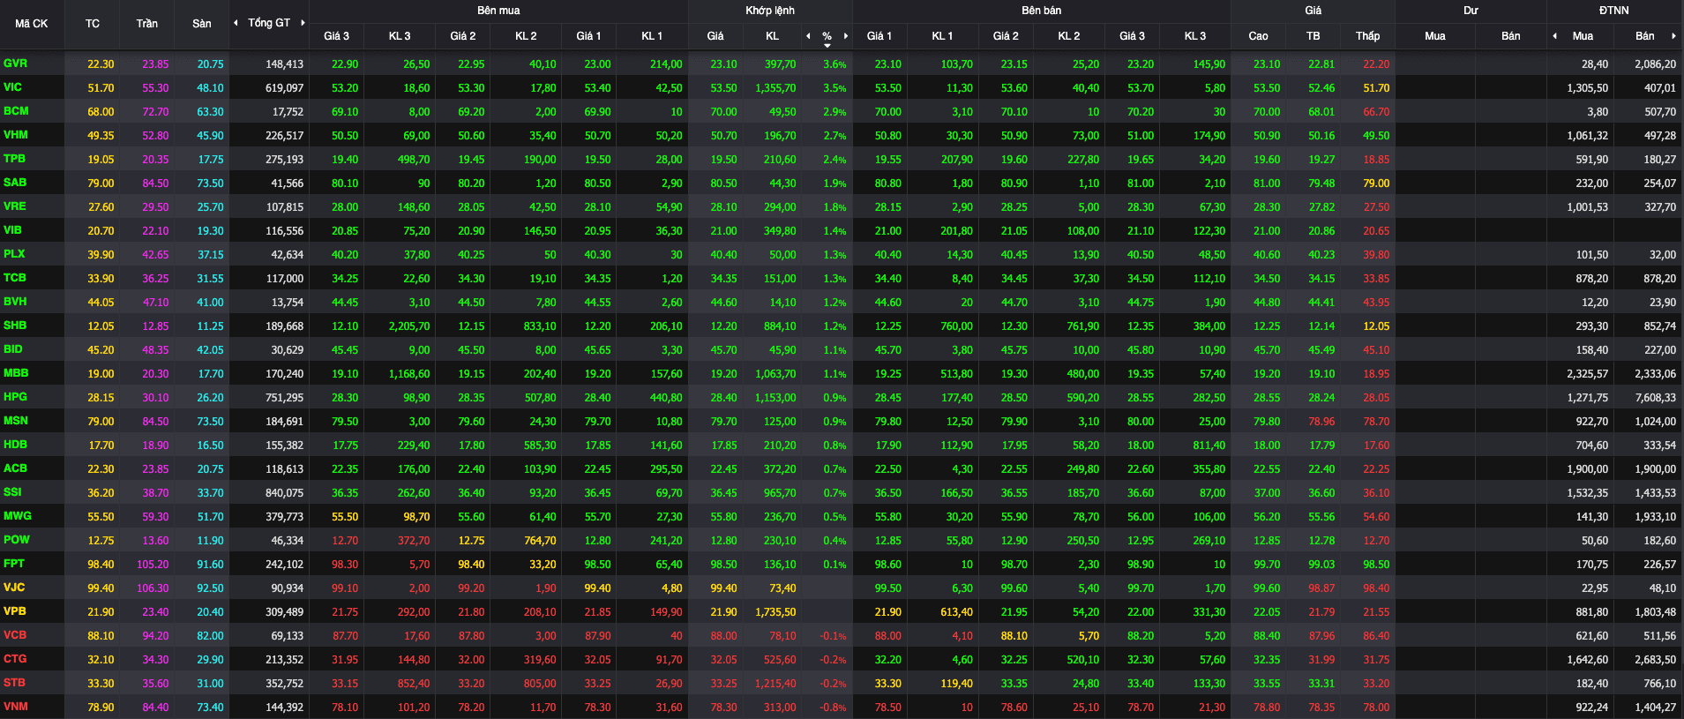Select the yellow VPB ticker symbol

[x=15, y=611]
